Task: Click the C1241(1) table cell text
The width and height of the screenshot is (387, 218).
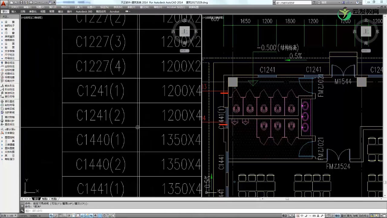Action: tap(101, 91)
